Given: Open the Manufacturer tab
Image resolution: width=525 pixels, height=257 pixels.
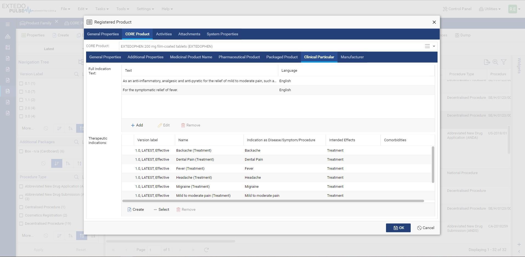Looking at the screenshot, I should (352, 57).
